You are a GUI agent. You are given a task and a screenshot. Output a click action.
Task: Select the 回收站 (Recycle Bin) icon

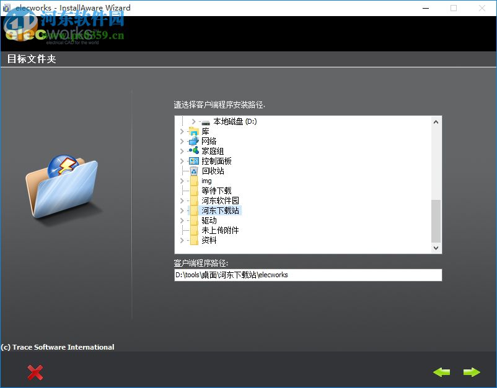click(x=194, y=170)
